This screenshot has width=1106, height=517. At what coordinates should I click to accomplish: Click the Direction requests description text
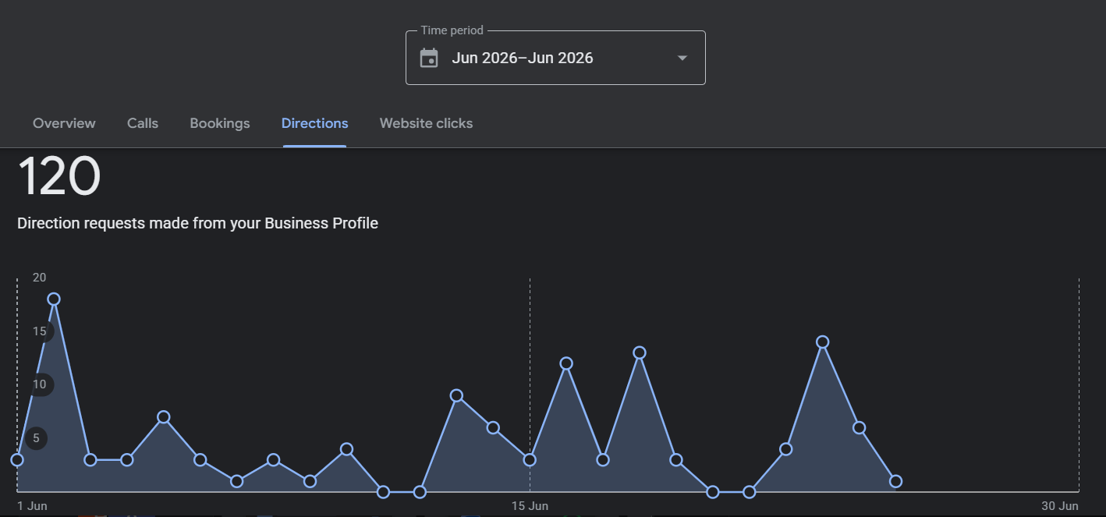tap(197, 223)
